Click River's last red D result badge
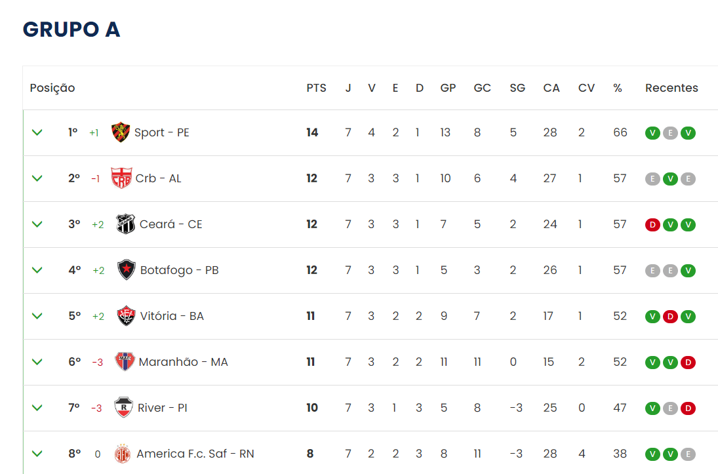This screenshot has height=474, width=718. [x=688, y=408]
